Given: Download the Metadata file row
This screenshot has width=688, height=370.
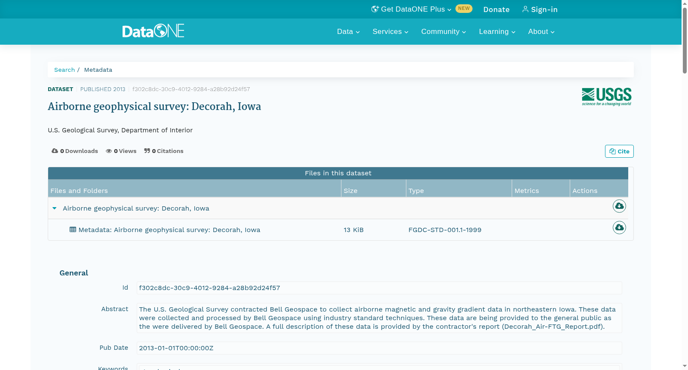Looking at the screenshot, I should point(619,228).
